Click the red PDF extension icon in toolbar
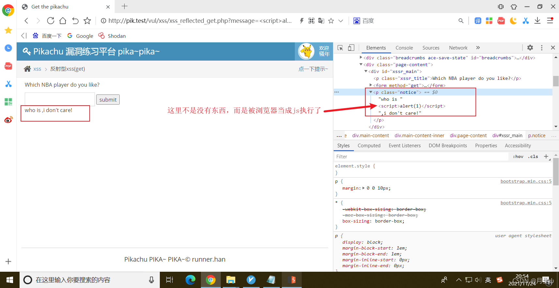Viewport: 559px width, 288px height. 501,21
